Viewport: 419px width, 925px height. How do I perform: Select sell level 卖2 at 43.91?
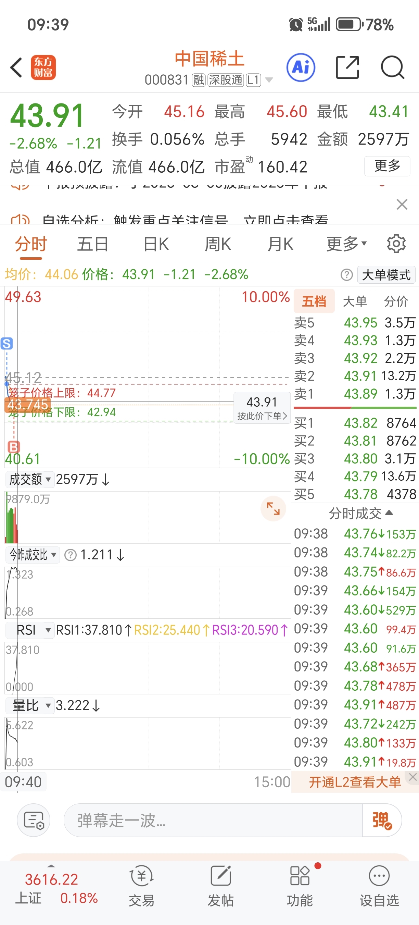[355, 376]
